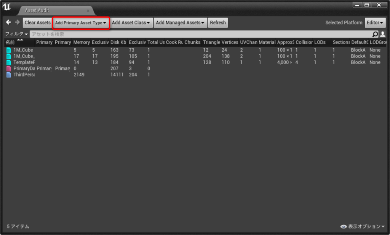The width and height of the screenshot is (390, 235).
Task: Click the eye icon for view options
Action: (344, 227)
